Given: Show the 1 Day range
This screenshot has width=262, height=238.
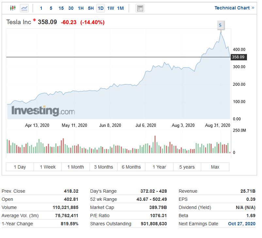Looking at the screenshot, I should [x=20, y=167].
